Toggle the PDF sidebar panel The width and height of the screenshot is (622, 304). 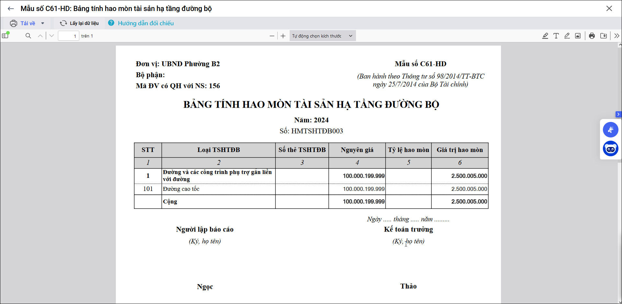click(6, 35)
